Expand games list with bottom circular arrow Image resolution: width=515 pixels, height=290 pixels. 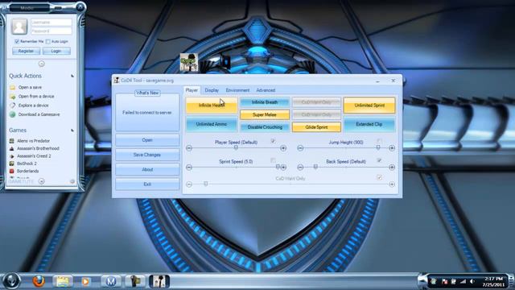pyautogui.click(x=41, y=181)
